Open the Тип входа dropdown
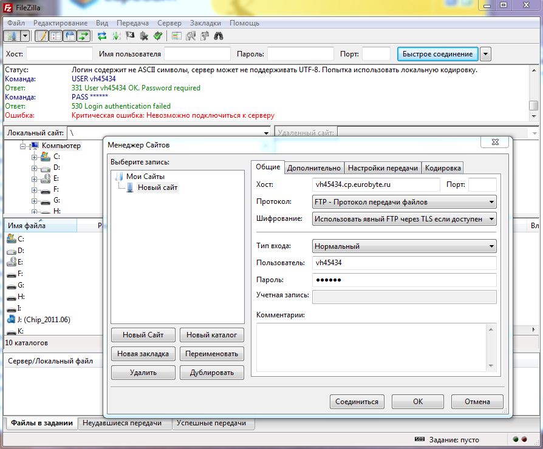 [x=404, y=246]
